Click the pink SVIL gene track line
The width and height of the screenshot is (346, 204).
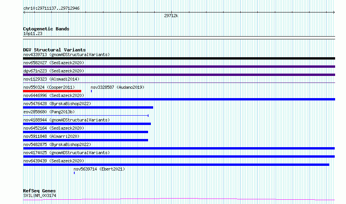[x=179, y=199]
